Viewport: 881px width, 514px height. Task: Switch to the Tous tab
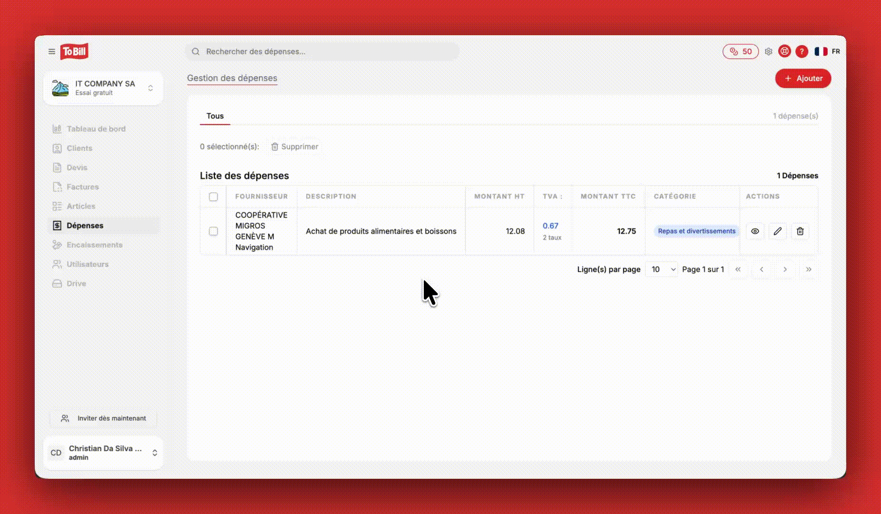coord(215,116)
